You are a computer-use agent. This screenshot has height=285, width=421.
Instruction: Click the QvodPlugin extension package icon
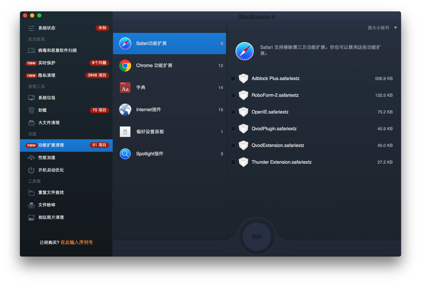tap(243, 129)
